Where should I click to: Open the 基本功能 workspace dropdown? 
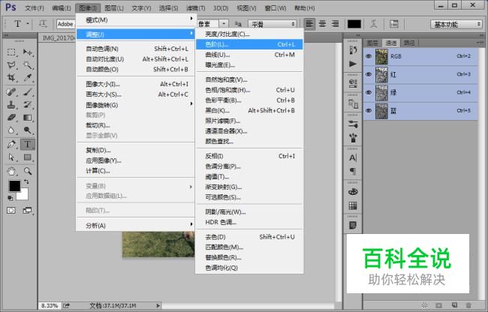coord(456,24)
